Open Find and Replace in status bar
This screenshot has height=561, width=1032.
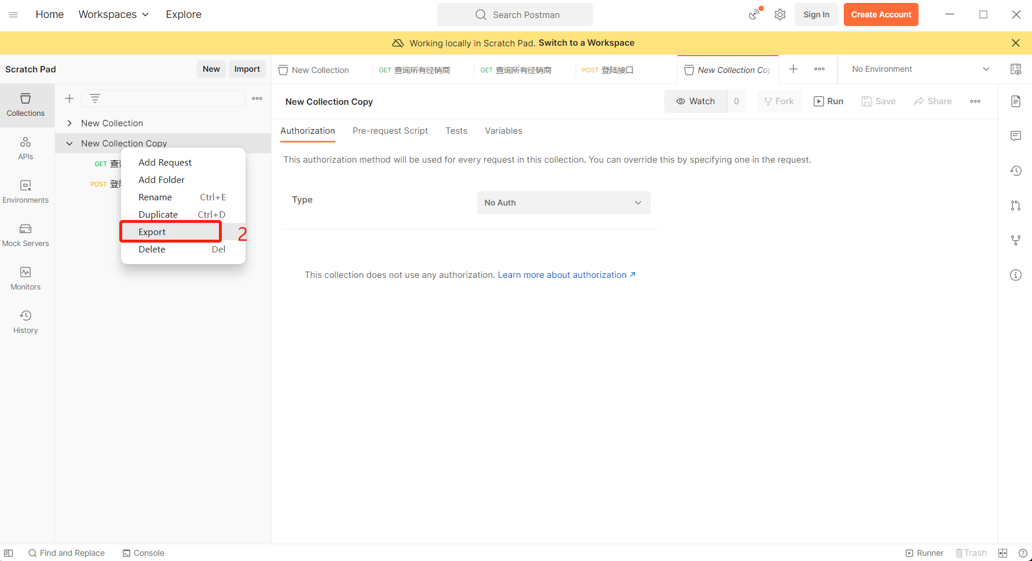coord(67,553)
